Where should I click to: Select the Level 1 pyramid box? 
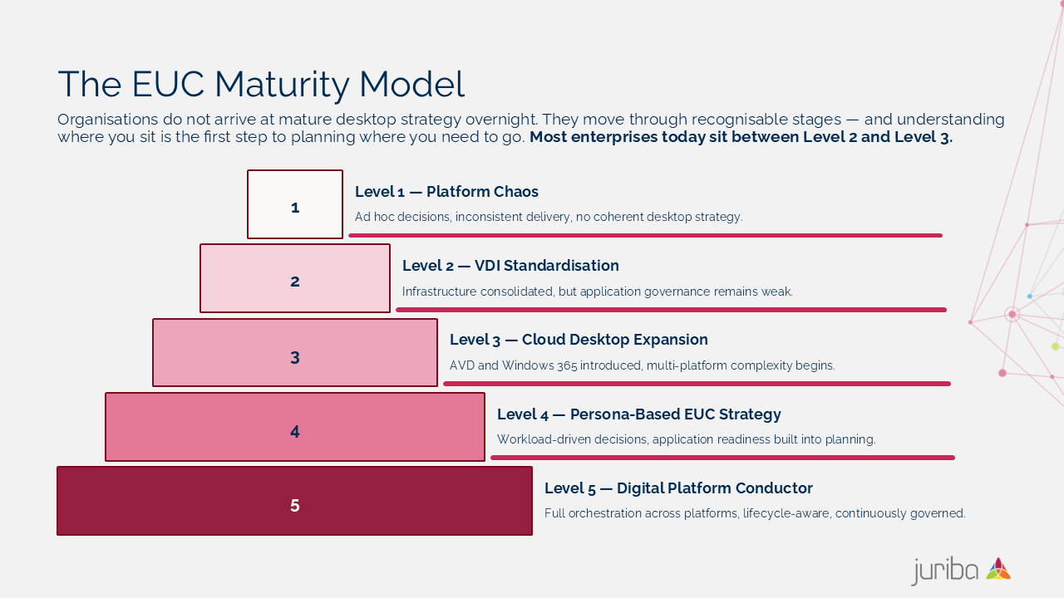click(x=295, y=204)
